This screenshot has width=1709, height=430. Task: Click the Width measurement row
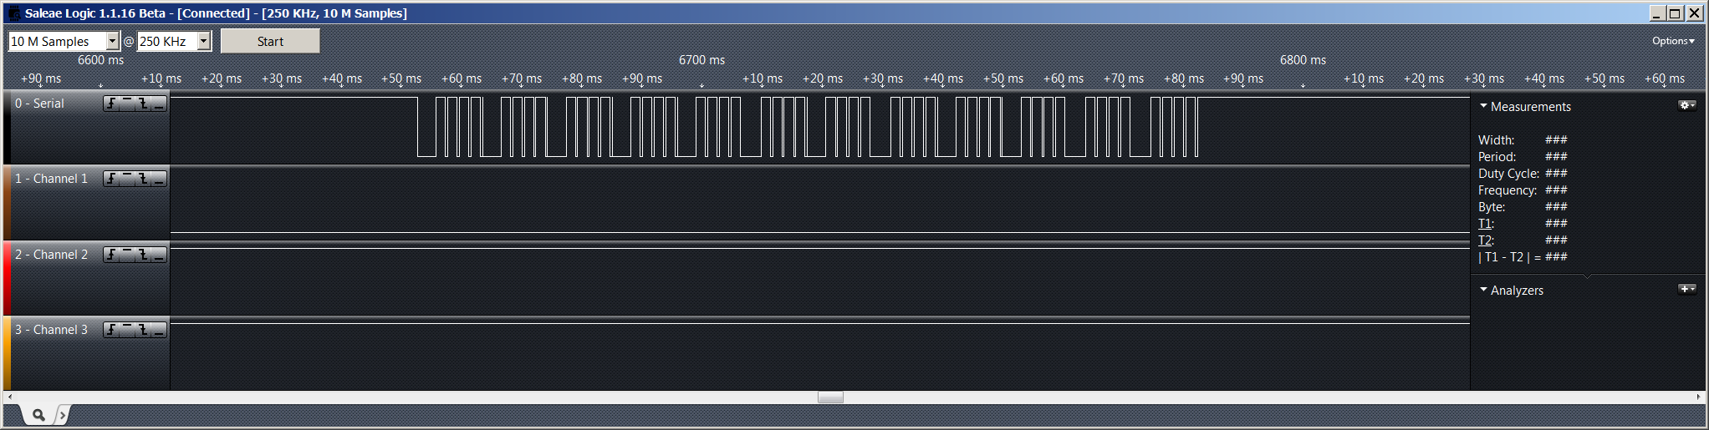pos(1523,140)
